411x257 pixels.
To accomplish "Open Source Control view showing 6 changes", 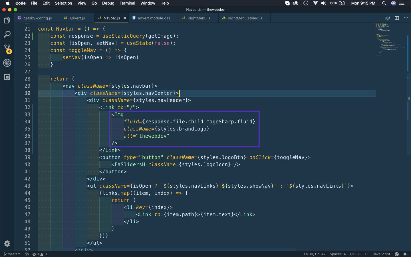I will coord(7,49).
